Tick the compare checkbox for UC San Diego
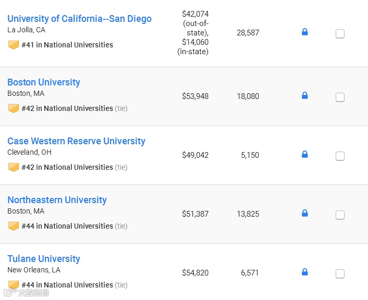 point(340,34)
